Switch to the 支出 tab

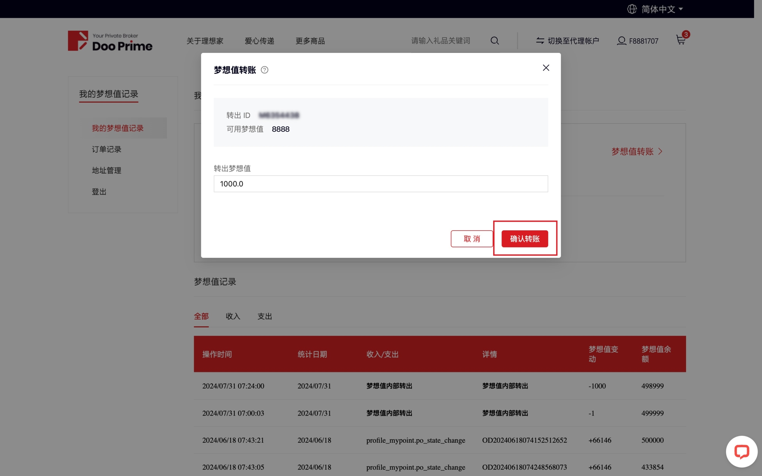(x=265, y=316)
